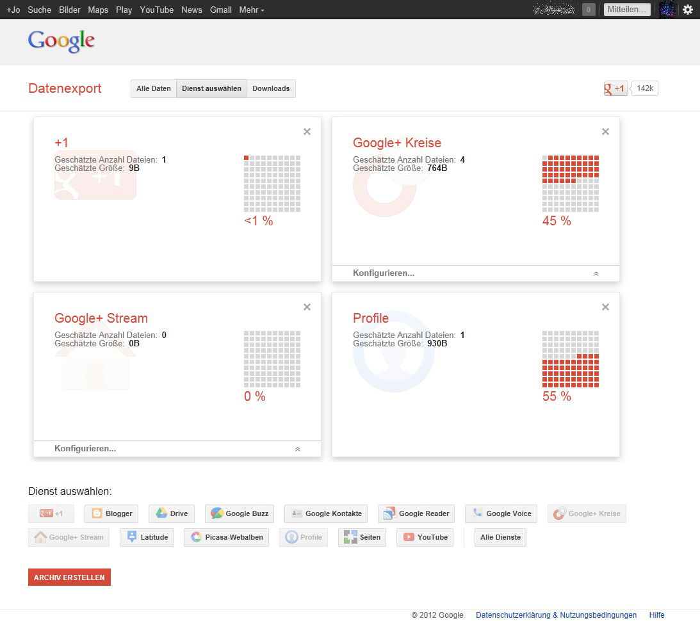Open the Mehr dropdown in top bar

tap(251, 10)
